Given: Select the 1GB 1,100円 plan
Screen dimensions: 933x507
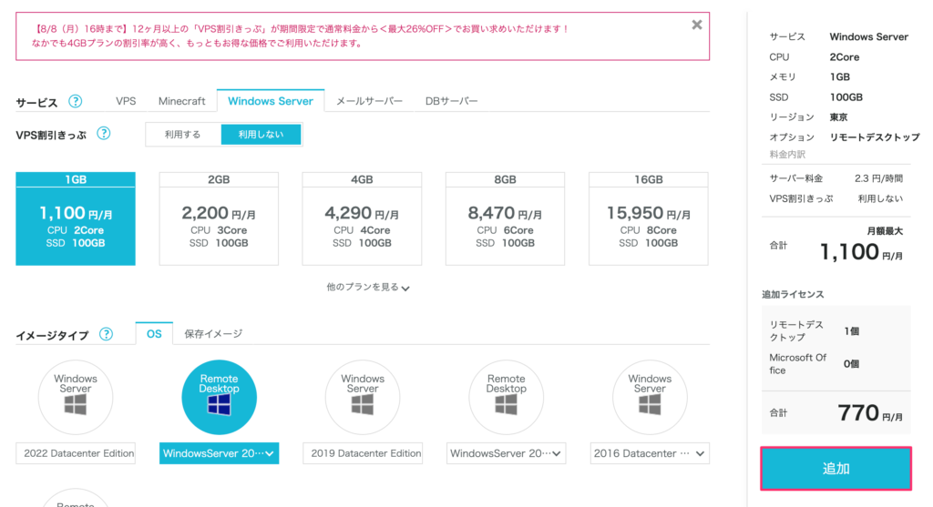Looking at the screenshot, I should point(76,218).
